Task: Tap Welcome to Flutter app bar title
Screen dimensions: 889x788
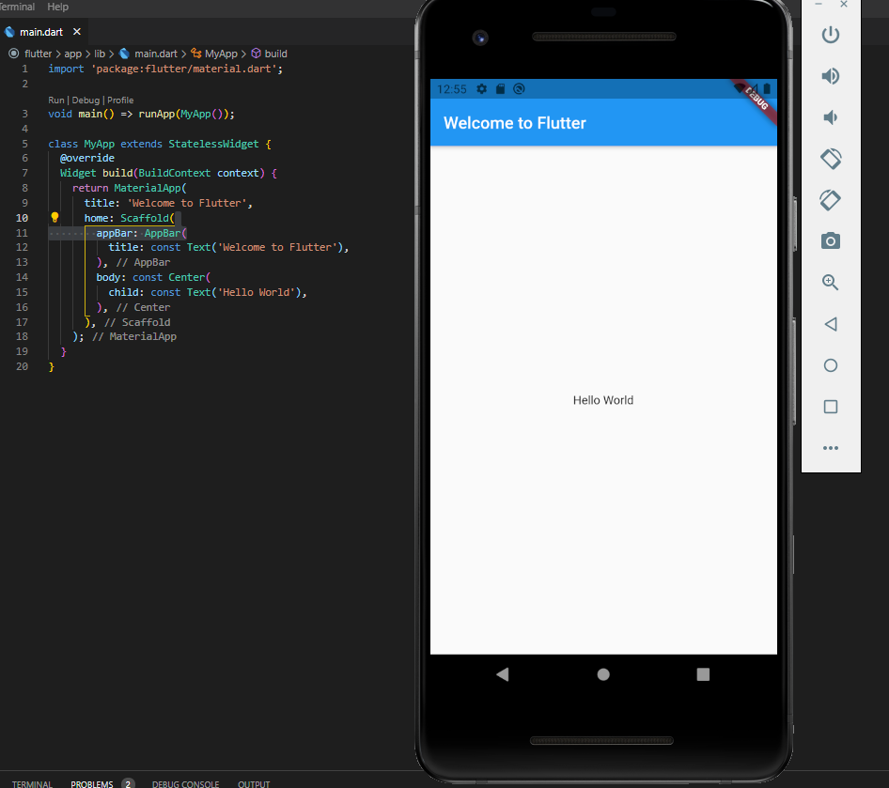Action: point(514,123)
